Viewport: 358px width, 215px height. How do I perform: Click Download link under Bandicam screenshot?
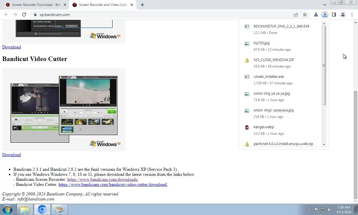(11, 47)
